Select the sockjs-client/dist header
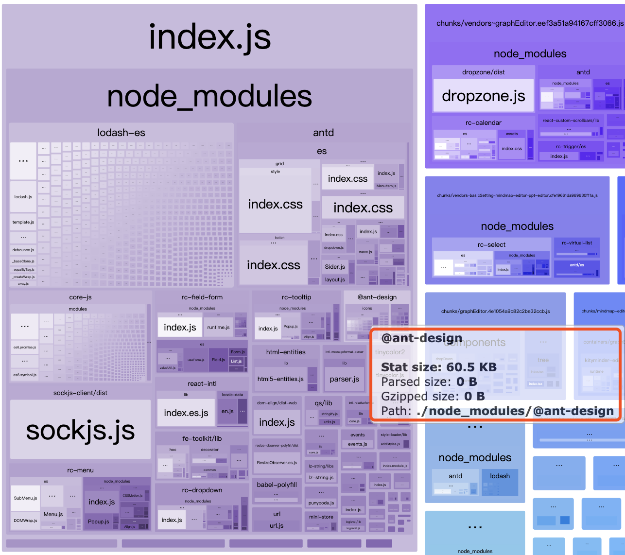The width and height of the screenshot is (625, 555). (80, 393)
